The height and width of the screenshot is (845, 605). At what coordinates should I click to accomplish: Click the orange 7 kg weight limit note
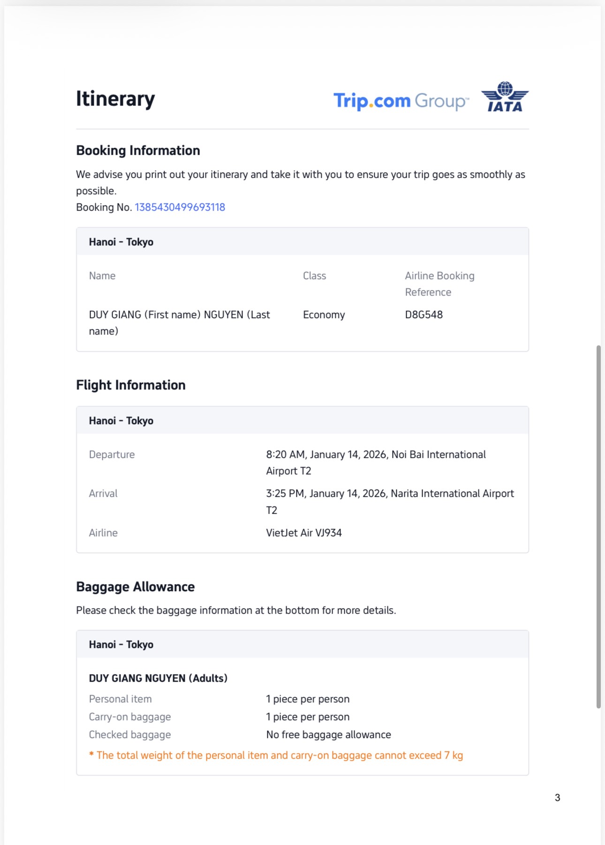click(x=276, y=755)
